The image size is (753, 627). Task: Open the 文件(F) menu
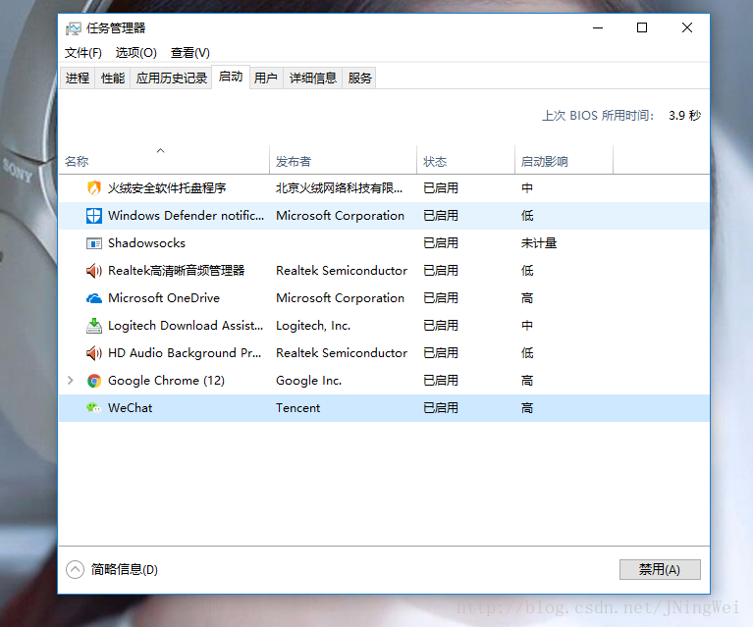83,53
